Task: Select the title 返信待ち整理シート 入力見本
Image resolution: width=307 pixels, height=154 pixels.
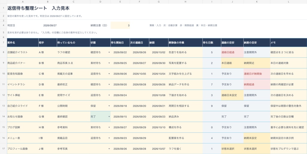Action: [38, 8]
